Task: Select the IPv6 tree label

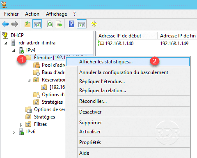Action: [x=31, y=132]
